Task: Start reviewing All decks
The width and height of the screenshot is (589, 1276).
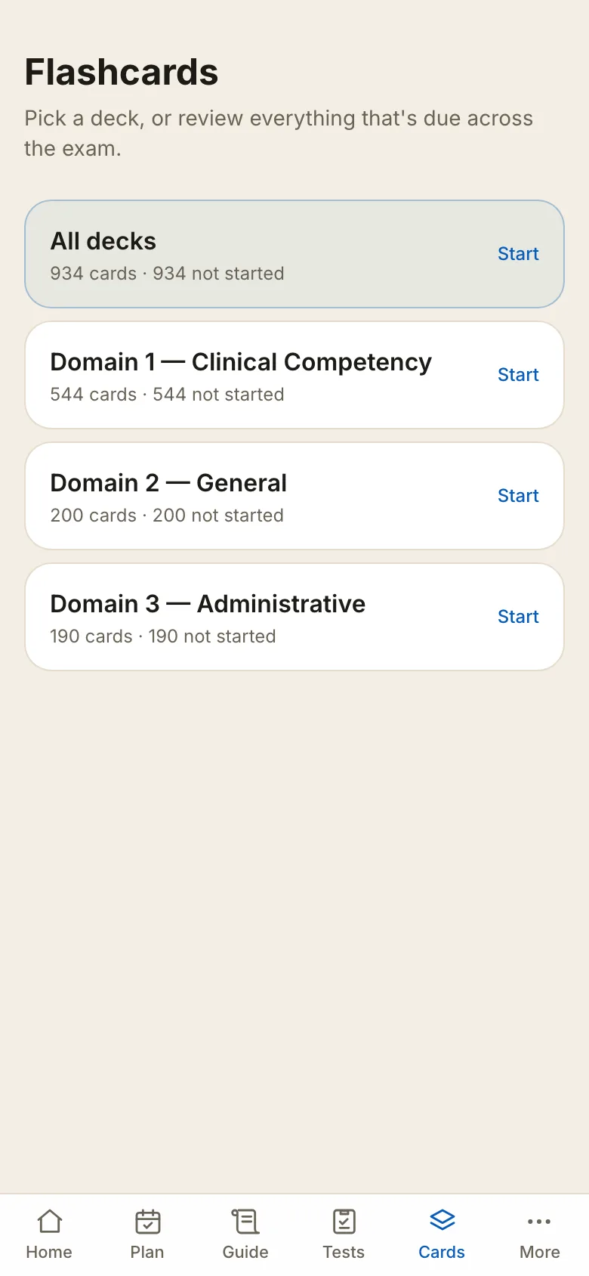Action: tap(518, 254)
